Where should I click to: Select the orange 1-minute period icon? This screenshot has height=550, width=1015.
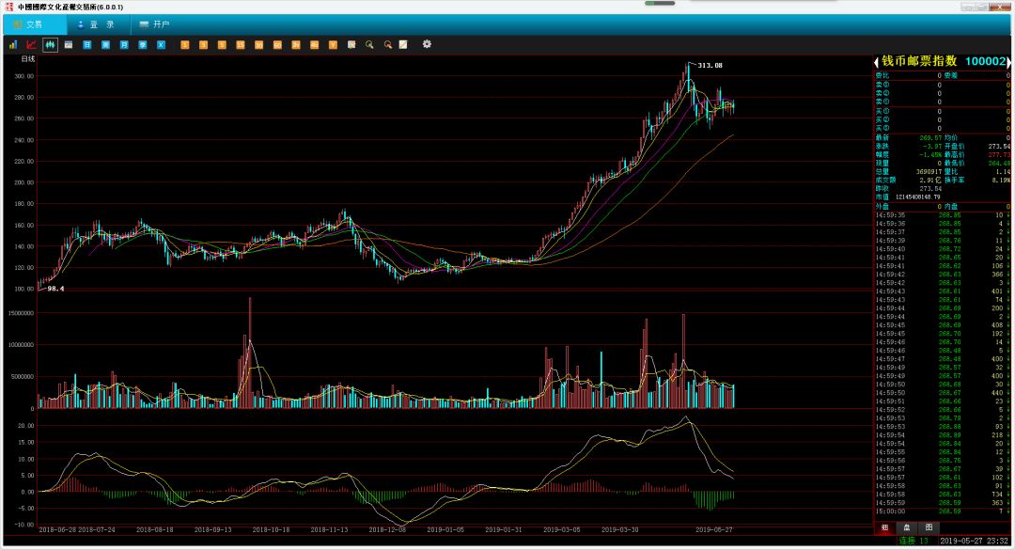(x=184, y=45)
